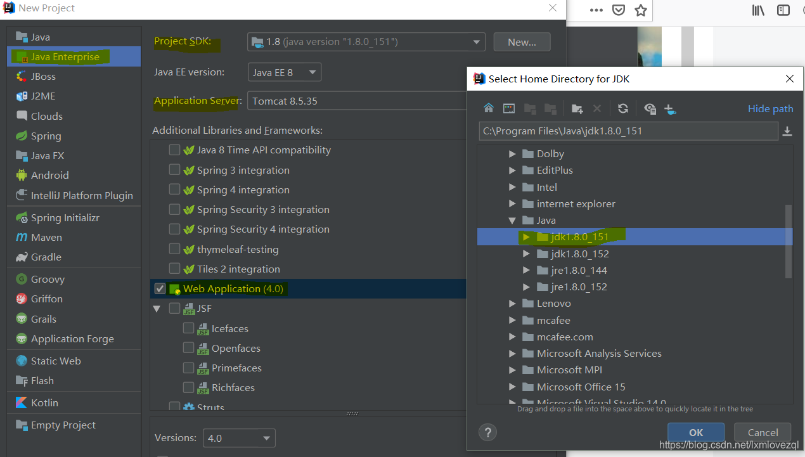Select Griffon project type
The height and width of the screenshot is (457, 805).
click(74, 299)
